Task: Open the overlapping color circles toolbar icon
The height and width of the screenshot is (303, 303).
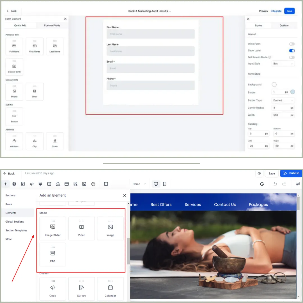Action: pyautogui.click(x=58, y=184)
